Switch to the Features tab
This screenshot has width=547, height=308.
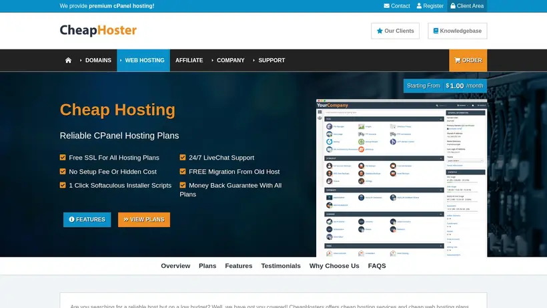click(x=239, y=266)
